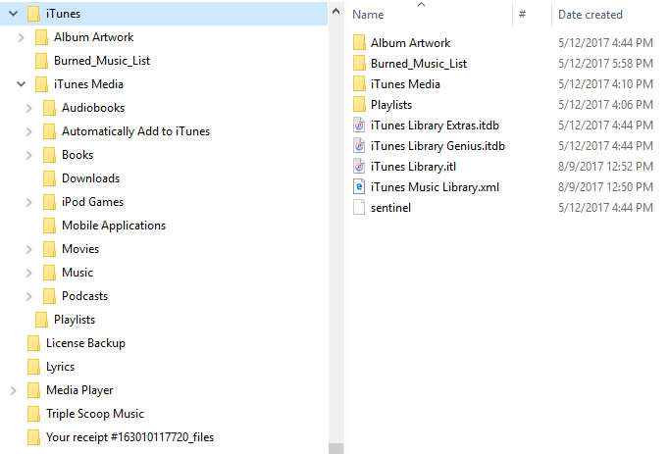Viewport: 669px width, 454px height.
Task: Click Your receipt #163010117720_files folder icon
Action: click(x=33, y=437)
